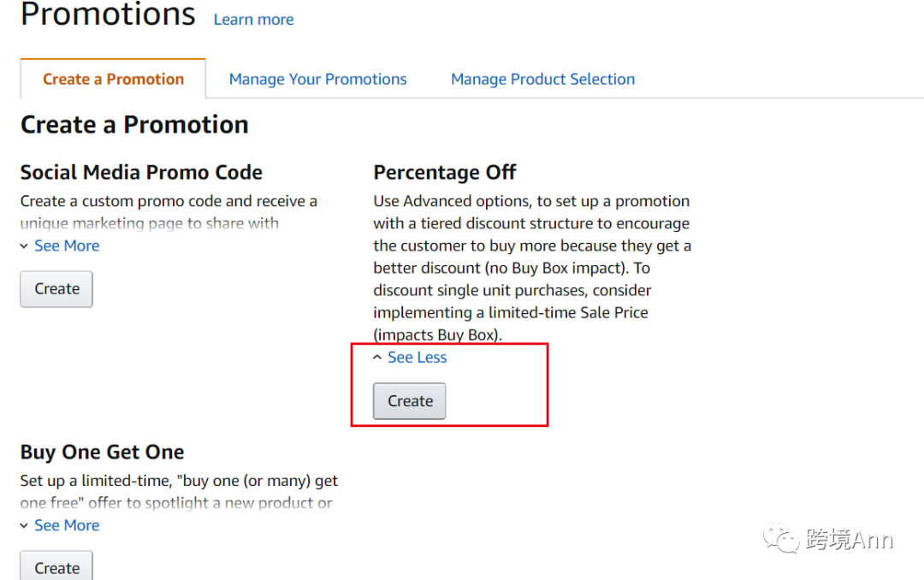Collapse Percentage Off description with See Less
924x580 pixels.
(417, 358)
